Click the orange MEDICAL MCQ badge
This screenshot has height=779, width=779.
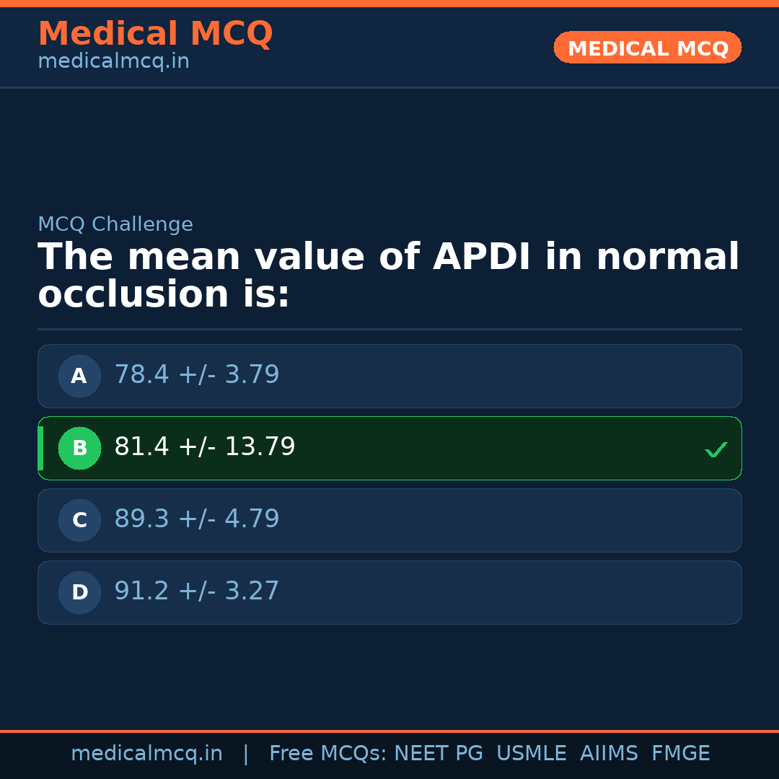pyautogui.click(x=647, y=48)
